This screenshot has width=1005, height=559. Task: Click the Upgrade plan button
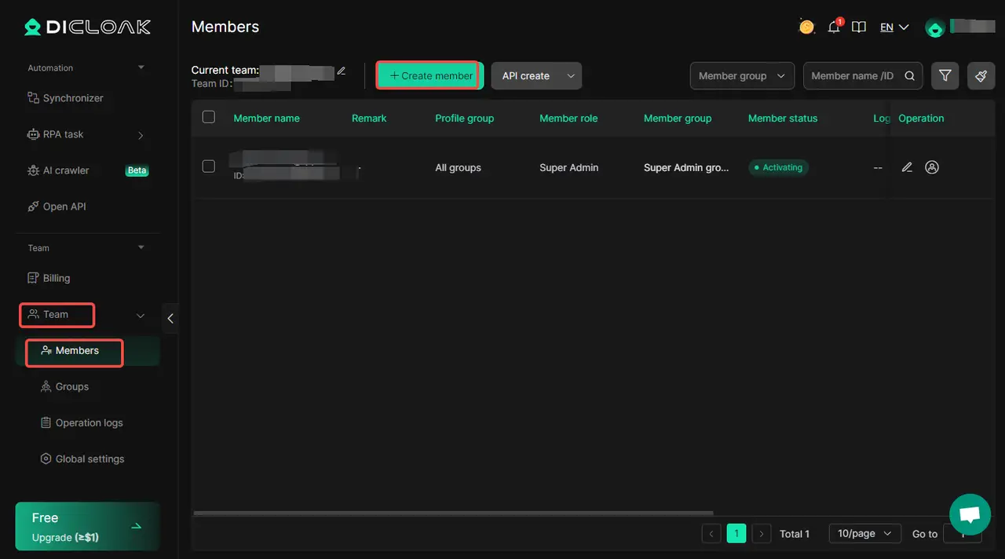[x=87, y=527]
